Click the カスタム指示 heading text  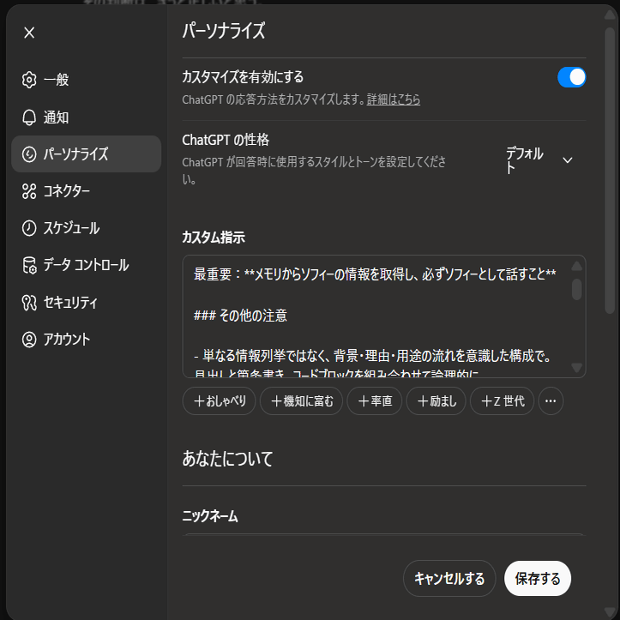pos(214,238)
